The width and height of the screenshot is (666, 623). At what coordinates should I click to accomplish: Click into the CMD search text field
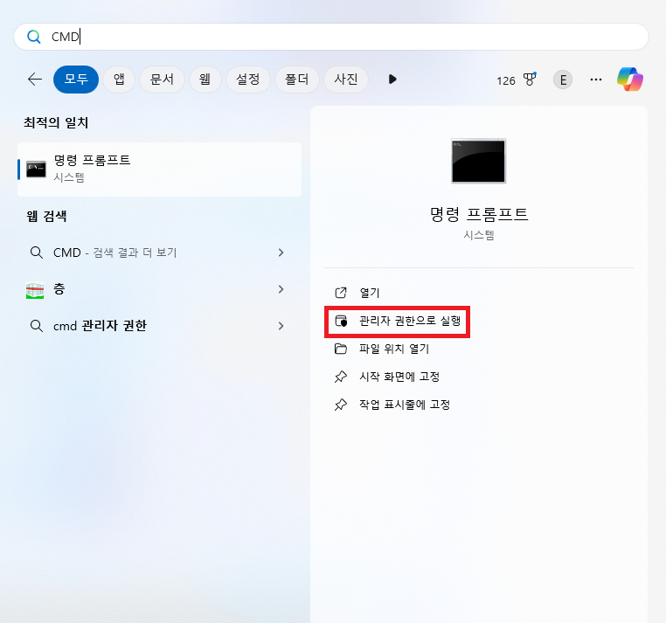point(331,37)
